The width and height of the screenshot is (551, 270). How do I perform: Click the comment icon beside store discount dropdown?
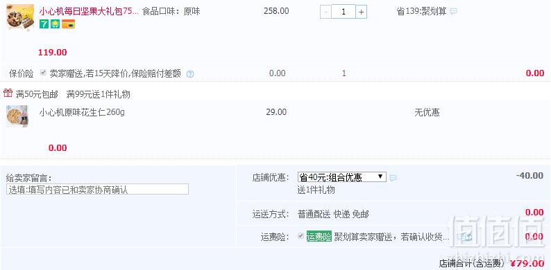[x=393, y=178]
